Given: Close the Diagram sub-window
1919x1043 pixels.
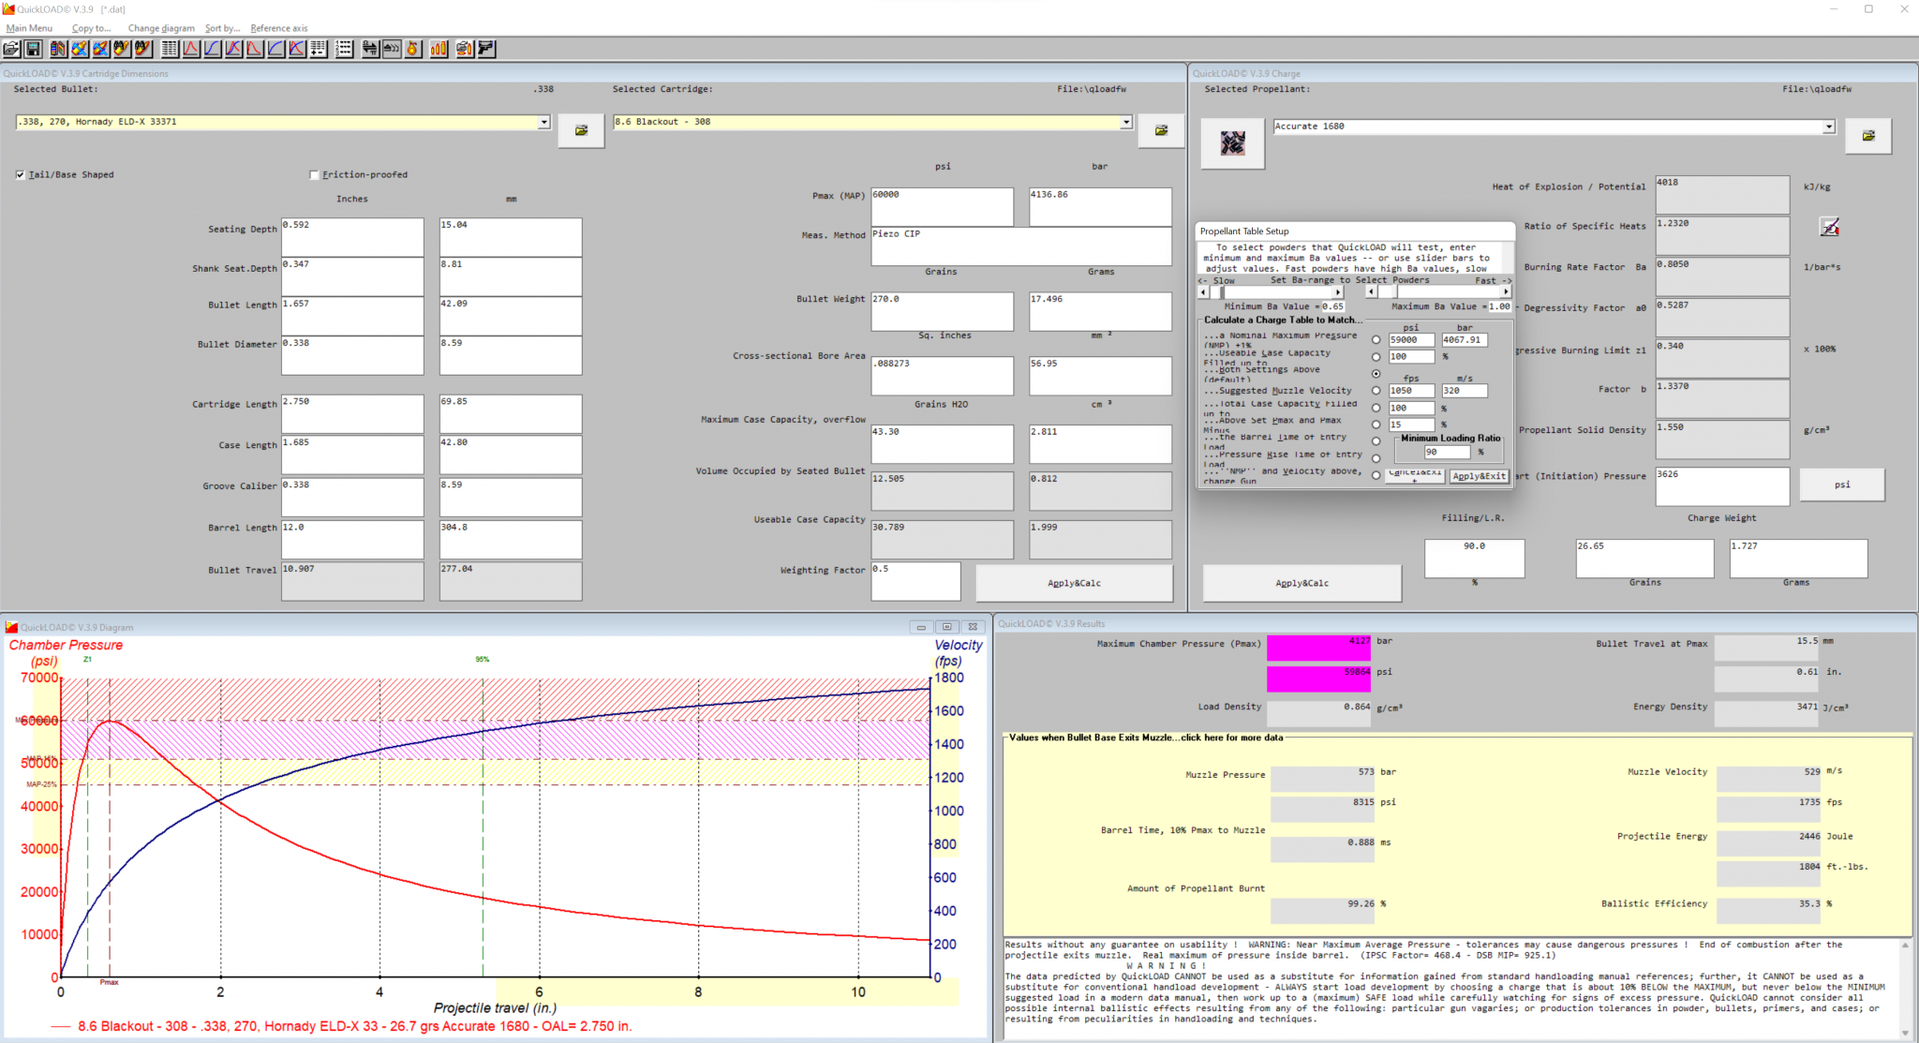Looking at the screenshot, I should point(973,627).
